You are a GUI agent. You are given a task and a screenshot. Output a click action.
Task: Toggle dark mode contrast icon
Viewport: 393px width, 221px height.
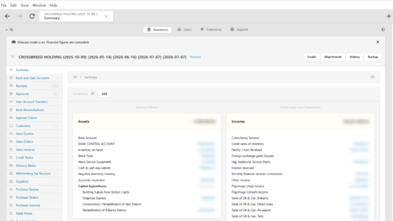coord(383,29)
